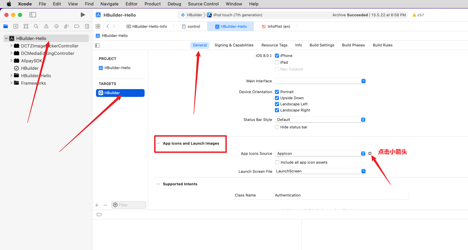The height and width of the screenshot is (250, 468).
Task: Check the Hide status bar option
Action: [277, 127]
